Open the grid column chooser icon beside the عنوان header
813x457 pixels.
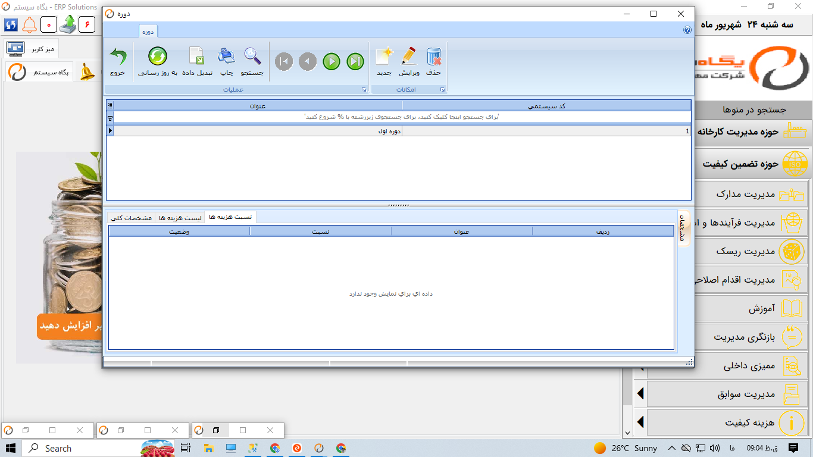coord(110,106)
